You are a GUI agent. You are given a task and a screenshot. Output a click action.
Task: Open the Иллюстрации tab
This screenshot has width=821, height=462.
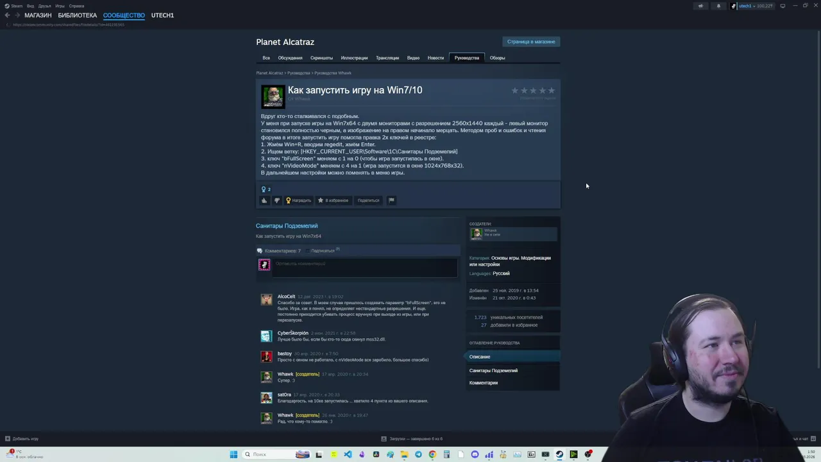point(354,58)
